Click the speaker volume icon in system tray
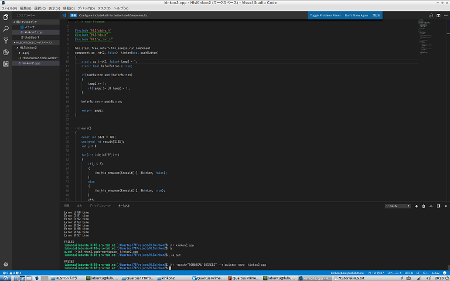 pyautogui.click(x=428, y=278)
